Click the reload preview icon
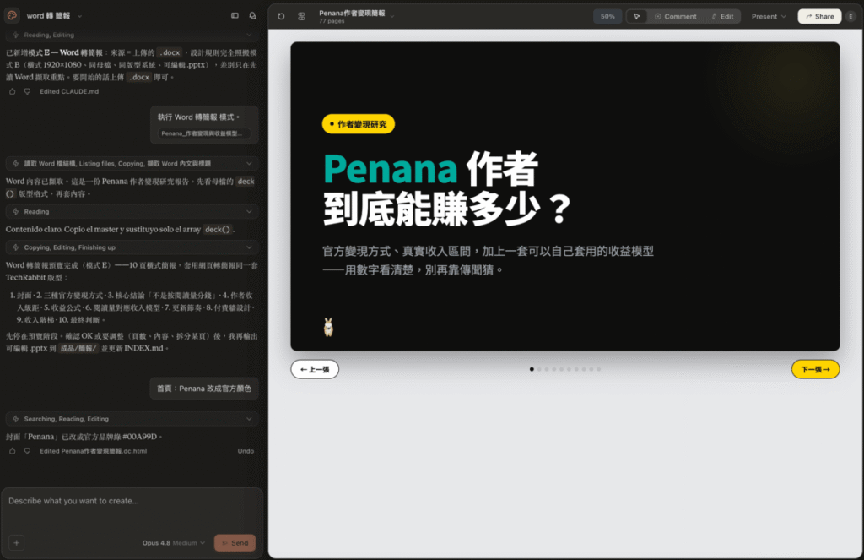864x560 pixels. coord(281,17)
